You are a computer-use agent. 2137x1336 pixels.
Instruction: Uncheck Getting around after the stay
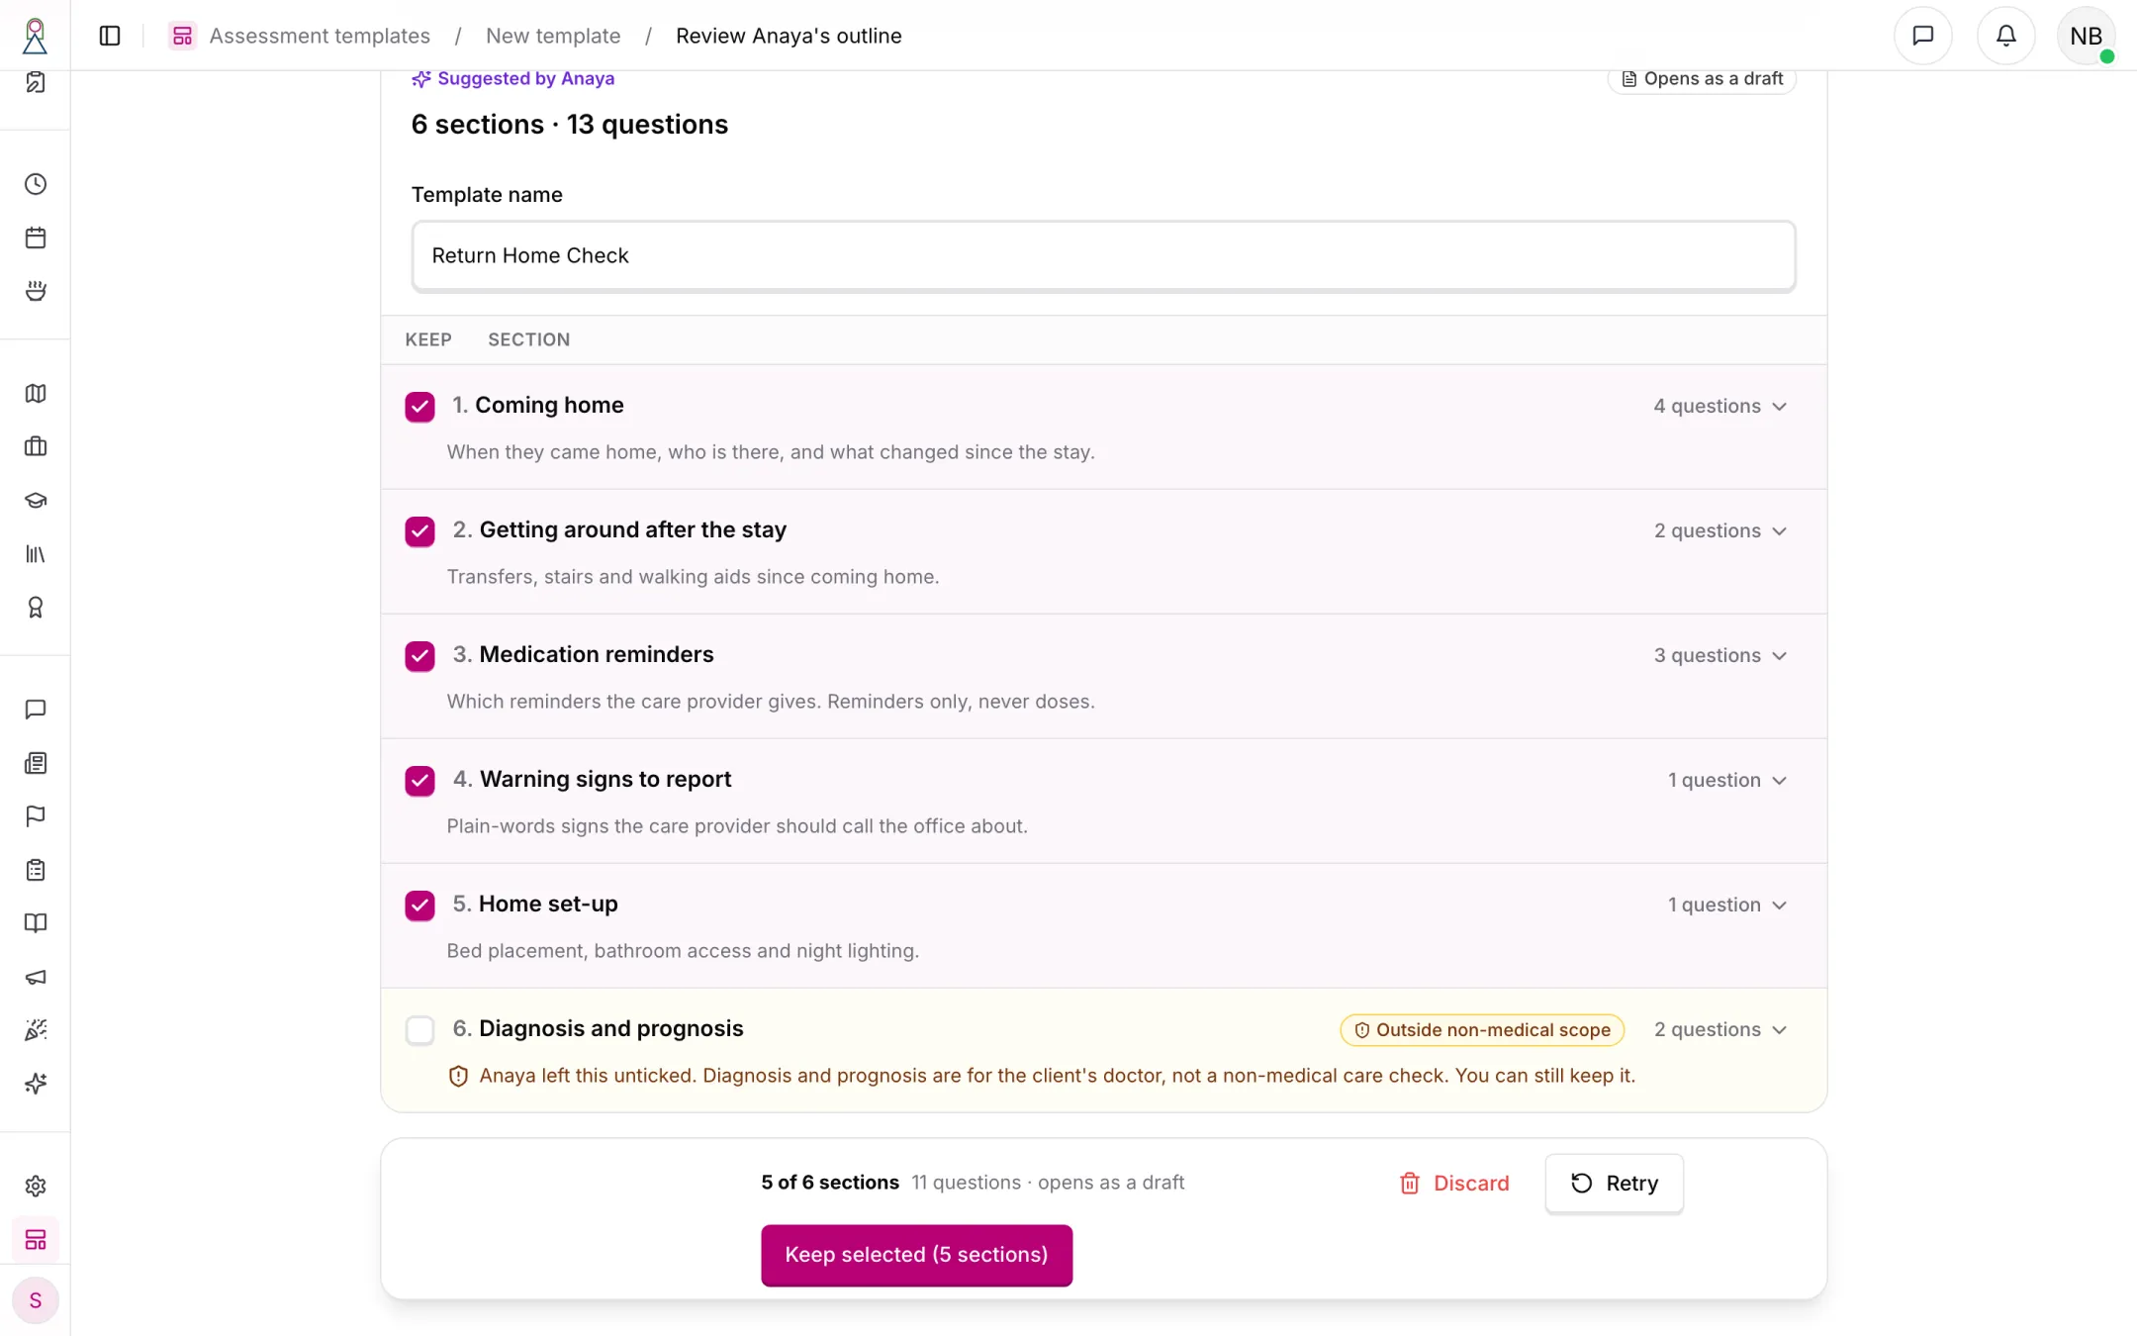pos(419,531)
